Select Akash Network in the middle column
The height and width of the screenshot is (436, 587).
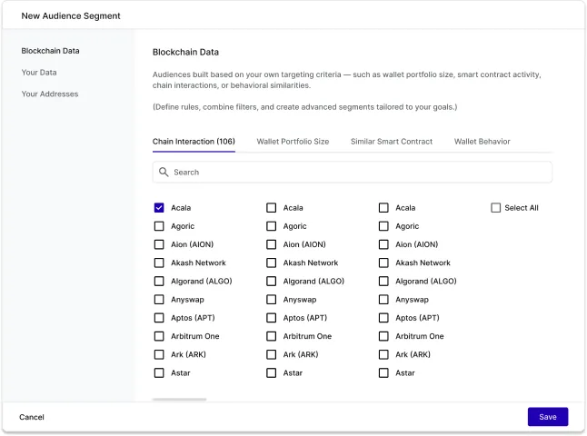point(272,263)
